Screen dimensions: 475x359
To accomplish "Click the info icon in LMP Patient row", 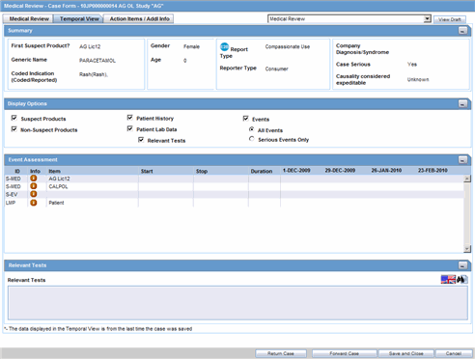I will tap(34, 203).
